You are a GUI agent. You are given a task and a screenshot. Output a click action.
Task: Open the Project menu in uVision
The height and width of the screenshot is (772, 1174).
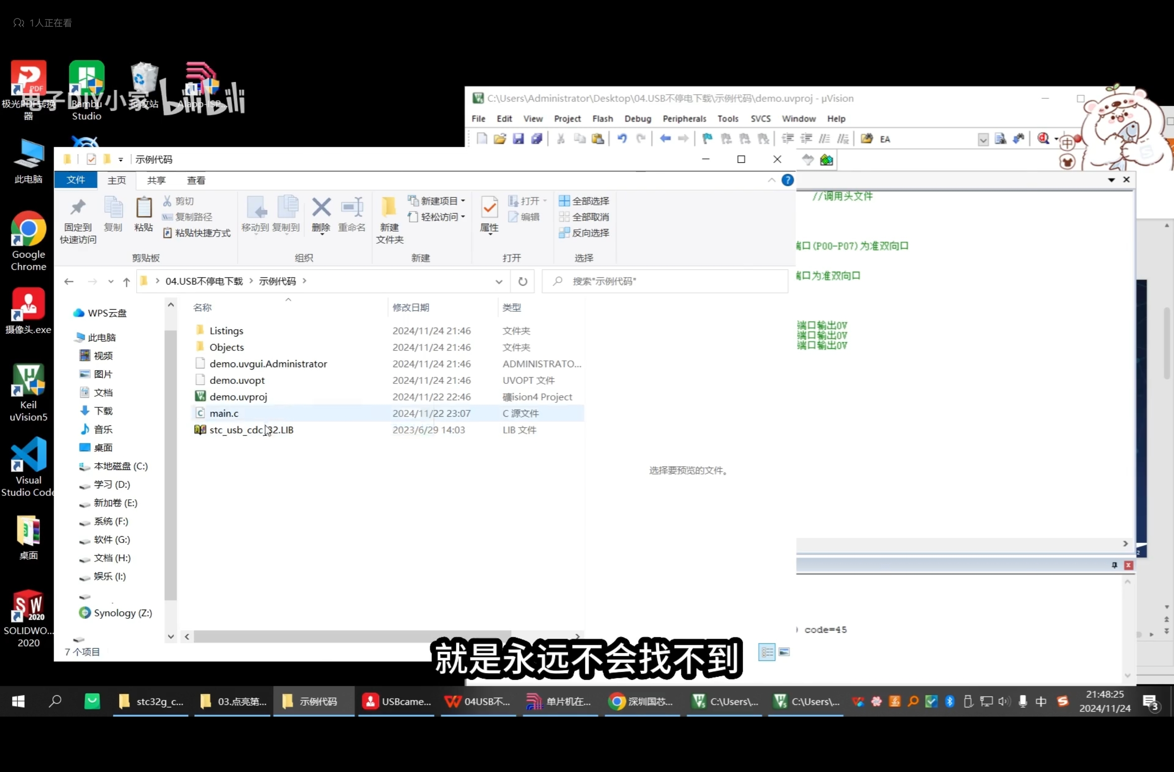click(567, 119)
